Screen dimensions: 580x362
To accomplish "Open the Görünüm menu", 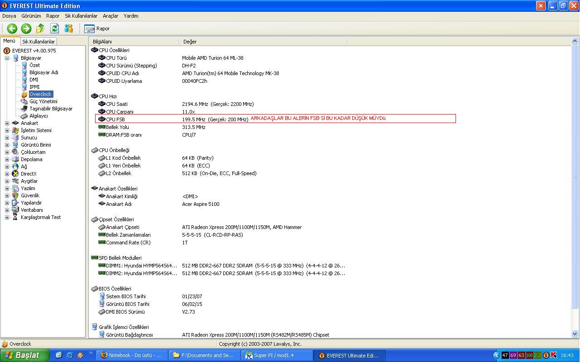I will 31,16.
